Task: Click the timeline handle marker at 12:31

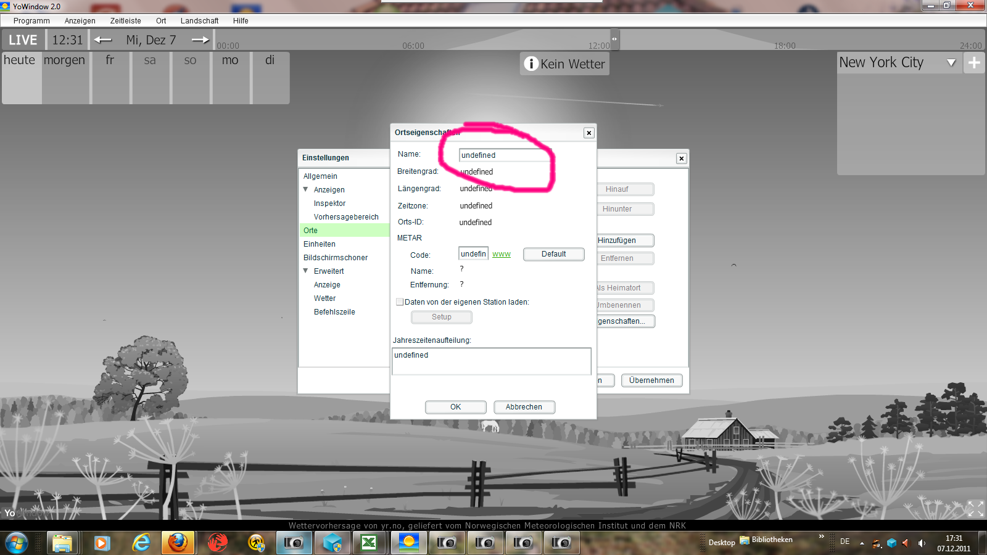Action: pyautogui.click(x=614, y=39)
